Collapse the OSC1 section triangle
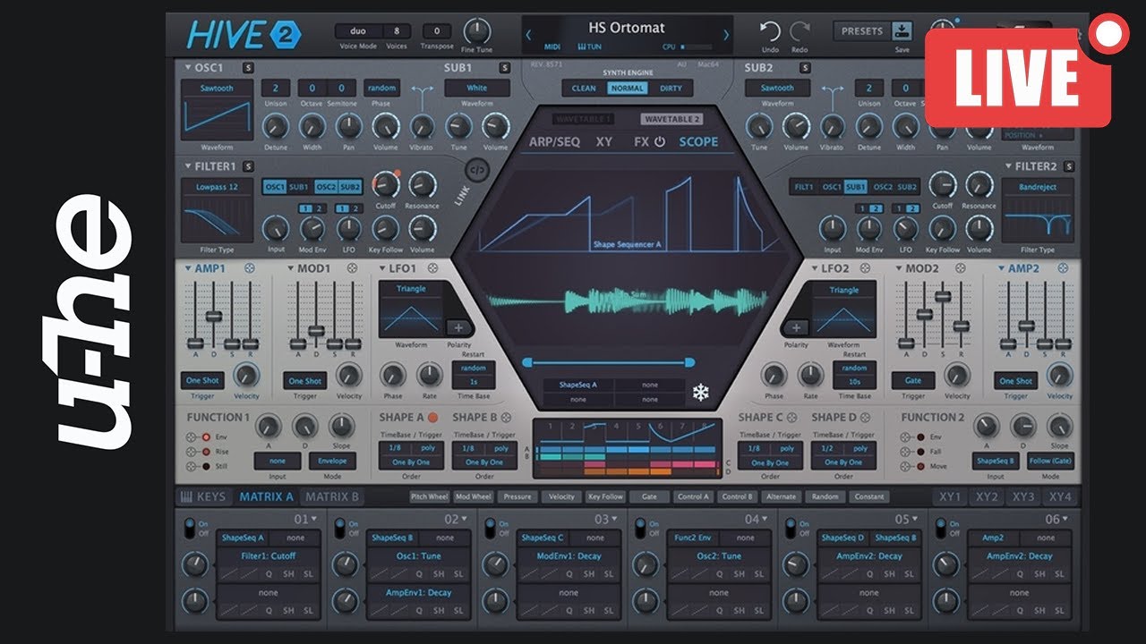1146x644 pixels. point(188,67)
